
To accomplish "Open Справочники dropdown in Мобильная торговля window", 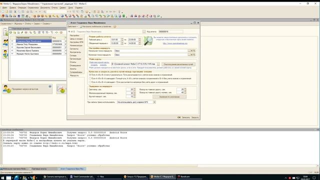I will 6,24.
